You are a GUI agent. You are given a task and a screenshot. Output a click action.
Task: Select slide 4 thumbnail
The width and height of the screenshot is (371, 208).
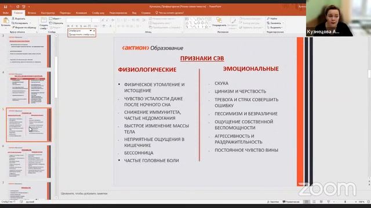[28, 88]
